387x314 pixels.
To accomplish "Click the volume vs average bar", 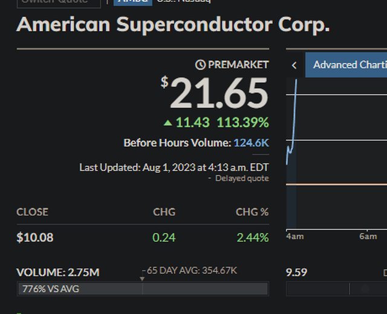I will (x=143, y=289).
